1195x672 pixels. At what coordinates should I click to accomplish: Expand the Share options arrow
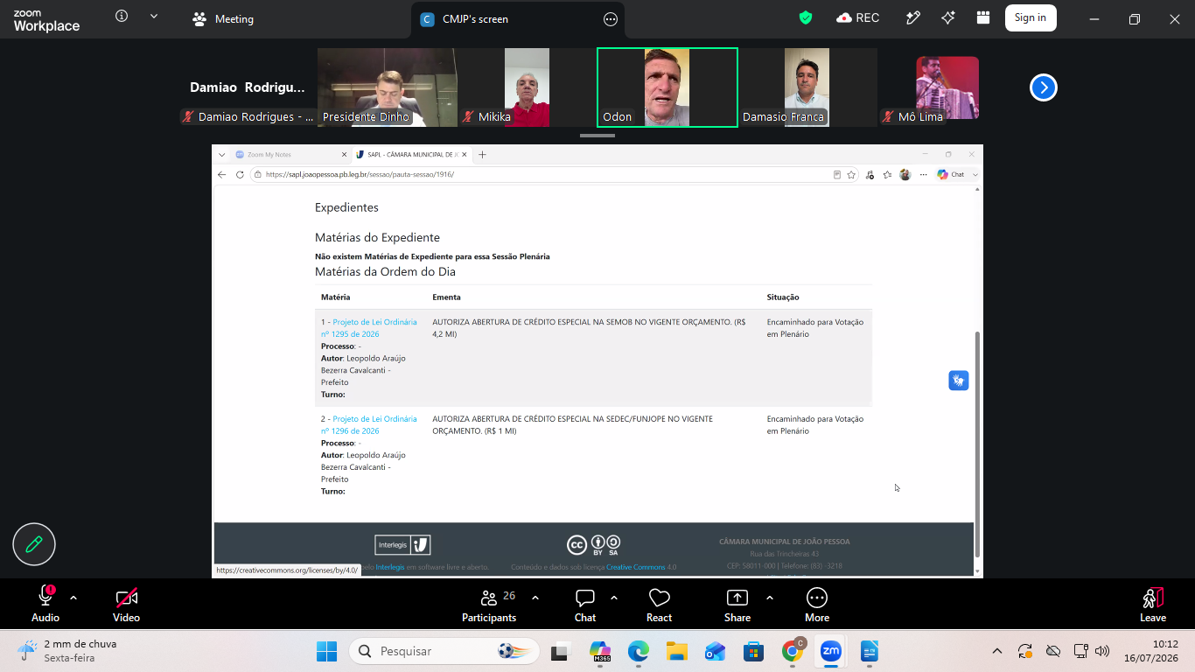(x=770, y=598)
